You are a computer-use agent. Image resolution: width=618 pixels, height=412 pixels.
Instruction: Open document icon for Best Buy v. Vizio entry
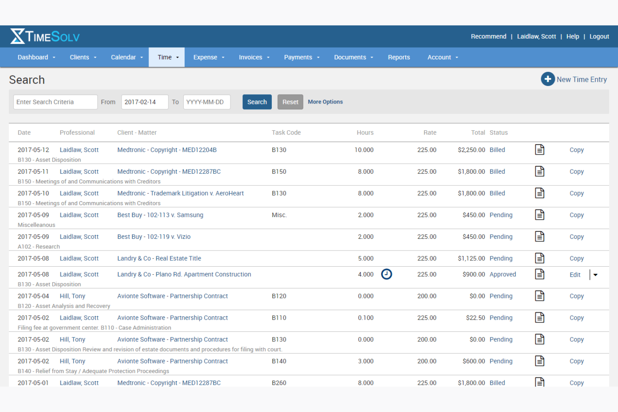(x=539, y=236)
